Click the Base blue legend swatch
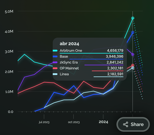 click(55, 57)
